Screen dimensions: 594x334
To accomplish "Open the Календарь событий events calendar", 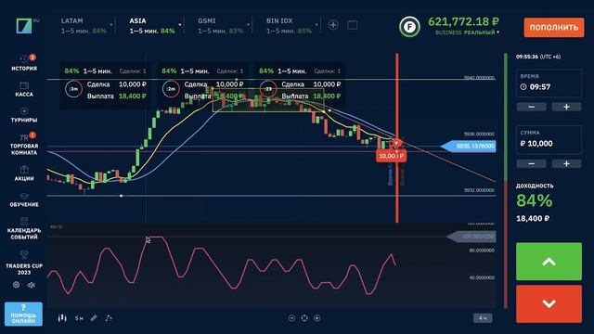I will (24, 228).
